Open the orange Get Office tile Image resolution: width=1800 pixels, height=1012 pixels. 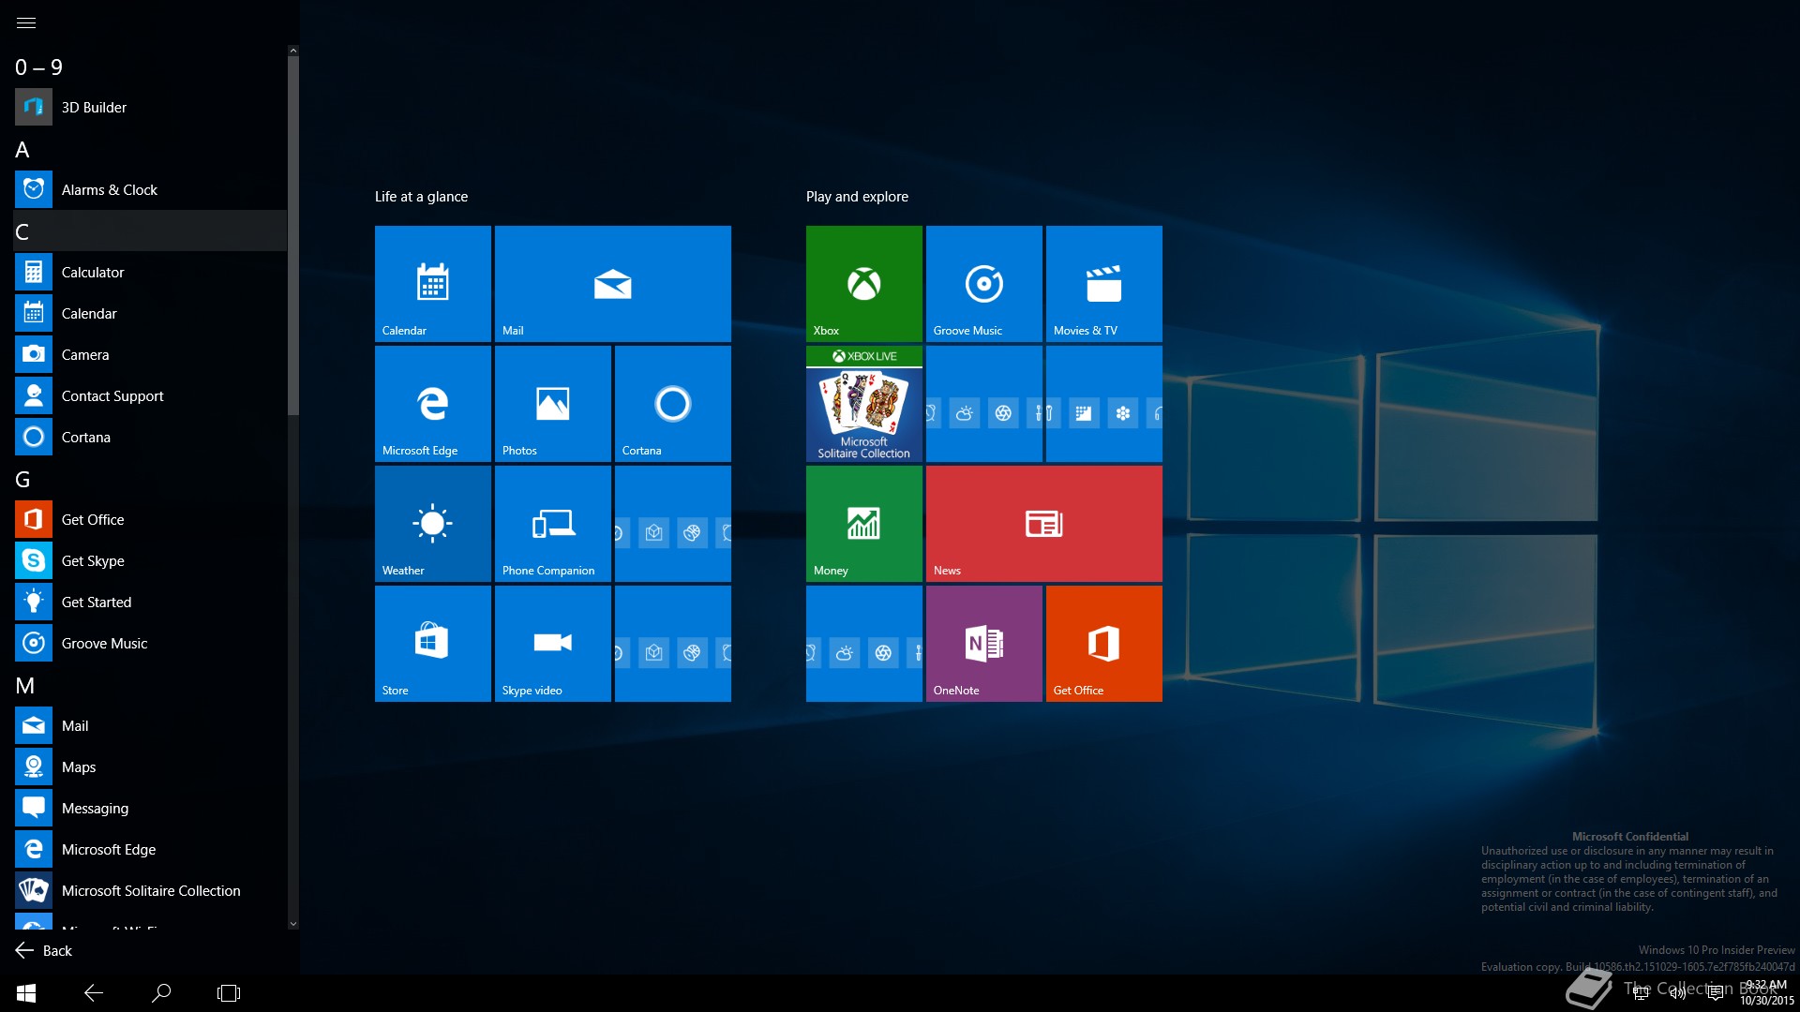pos(1104,644)
